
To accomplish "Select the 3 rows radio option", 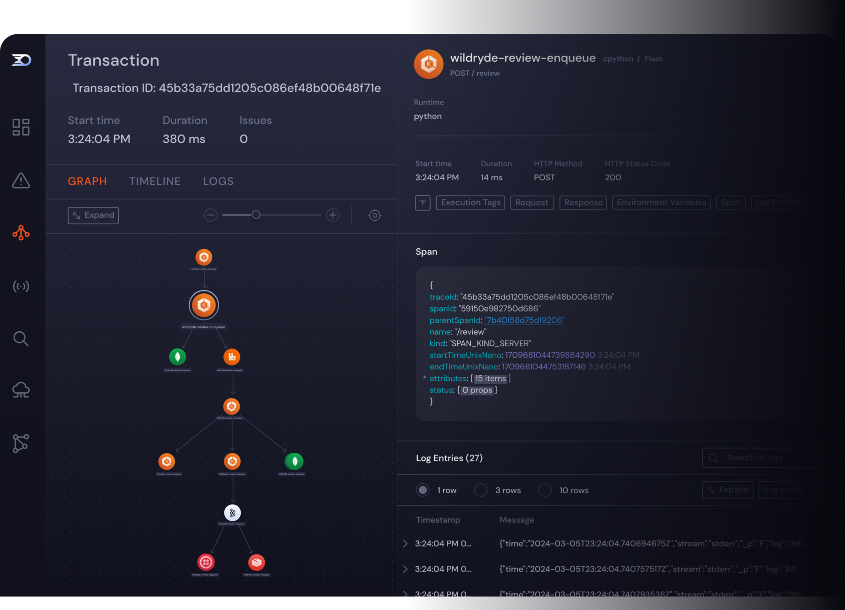I will (x=480, y=490).
